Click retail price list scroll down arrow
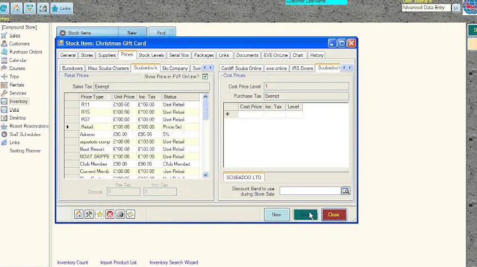 (205, 174)
